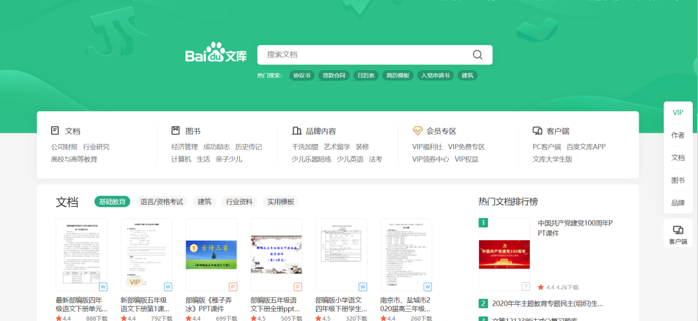Select hot search tag 日历表
The image size is (698, 321).
coord(366,76)
